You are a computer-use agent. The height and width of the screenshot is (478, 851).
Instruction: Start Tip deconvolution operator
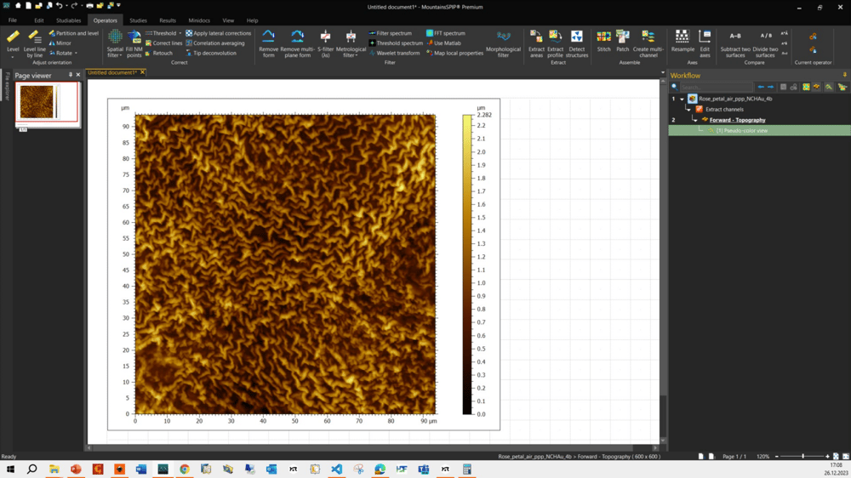point(210,54)
